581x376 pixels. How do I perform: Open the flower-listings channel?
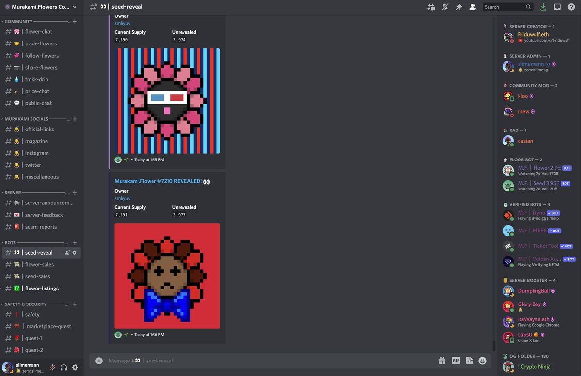click(42, 289)
